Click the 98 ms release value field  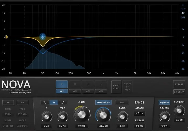pos(139,125)
